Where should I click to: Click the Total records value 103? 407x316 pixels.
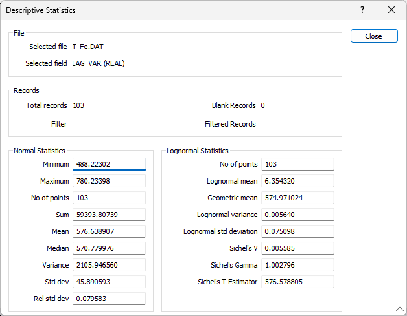point(78,105)
